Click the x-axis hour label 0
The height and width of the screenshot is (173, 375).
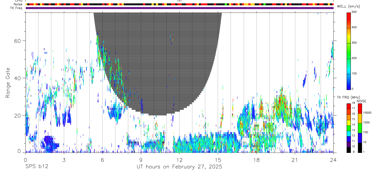(25, 160)
